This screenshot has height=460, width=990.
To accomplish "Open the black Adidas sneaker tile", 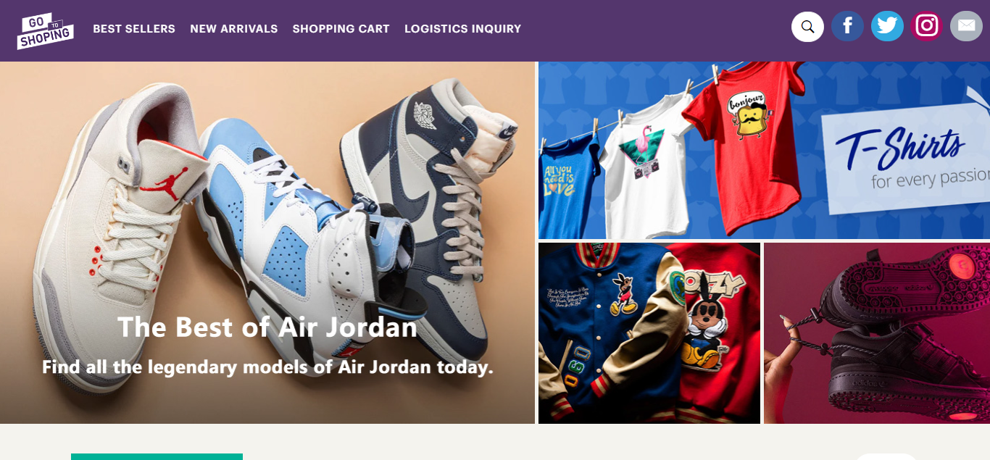I will (877, 333).
